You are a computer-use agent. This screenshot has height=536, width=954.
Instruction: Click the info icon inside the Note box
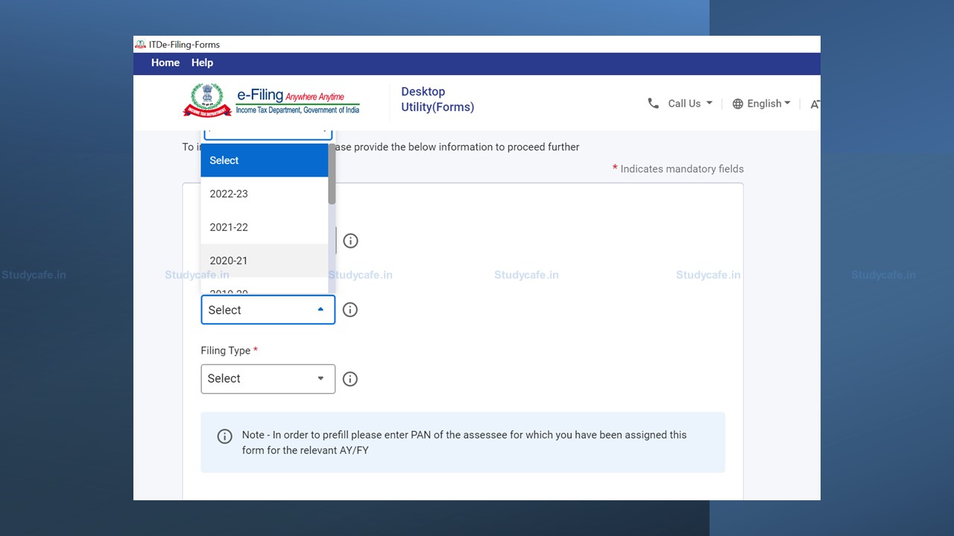point(224,436)
